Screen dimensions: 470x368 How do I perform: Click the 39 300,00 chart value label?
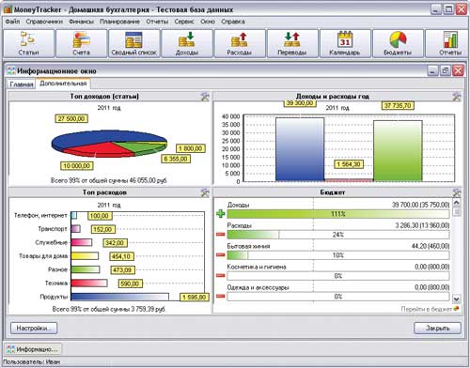click(300, 103)
